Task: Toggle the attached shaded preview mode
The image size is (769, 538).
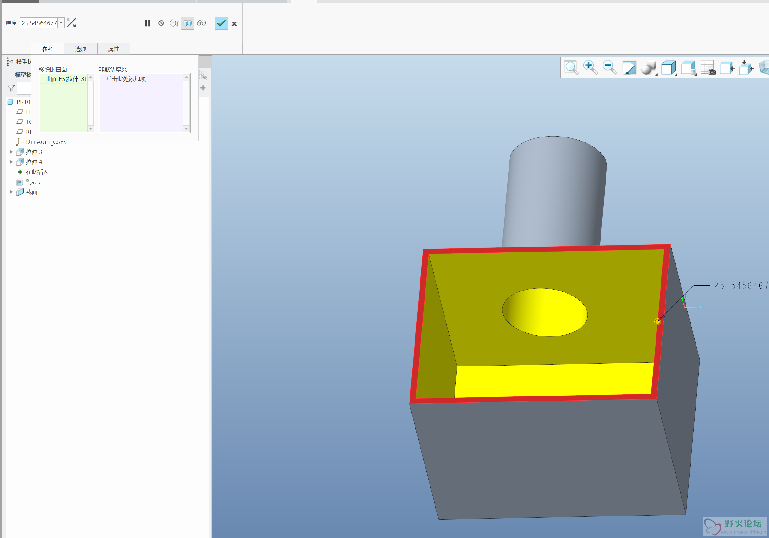Action: 188,23
